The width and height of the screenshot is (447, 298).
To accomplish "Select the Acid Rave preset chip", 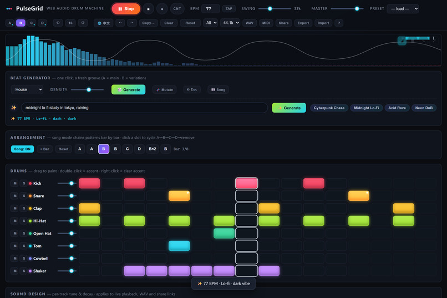I will point(397,108).
